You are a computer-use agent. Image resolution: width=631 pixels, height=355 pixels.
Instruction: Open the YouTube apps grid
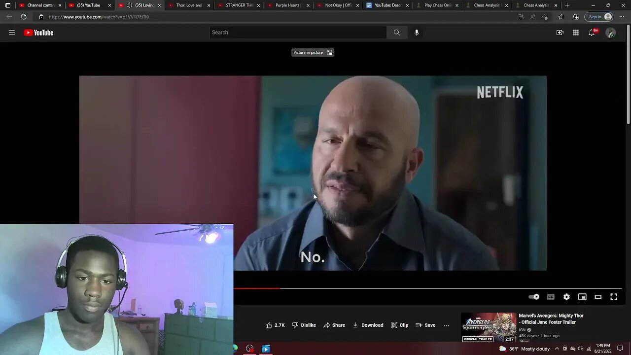pyautogui.click(x=576, y=33)
